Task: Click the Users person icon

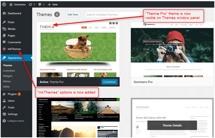Action: pyautogui.click(x=4, y=101)
